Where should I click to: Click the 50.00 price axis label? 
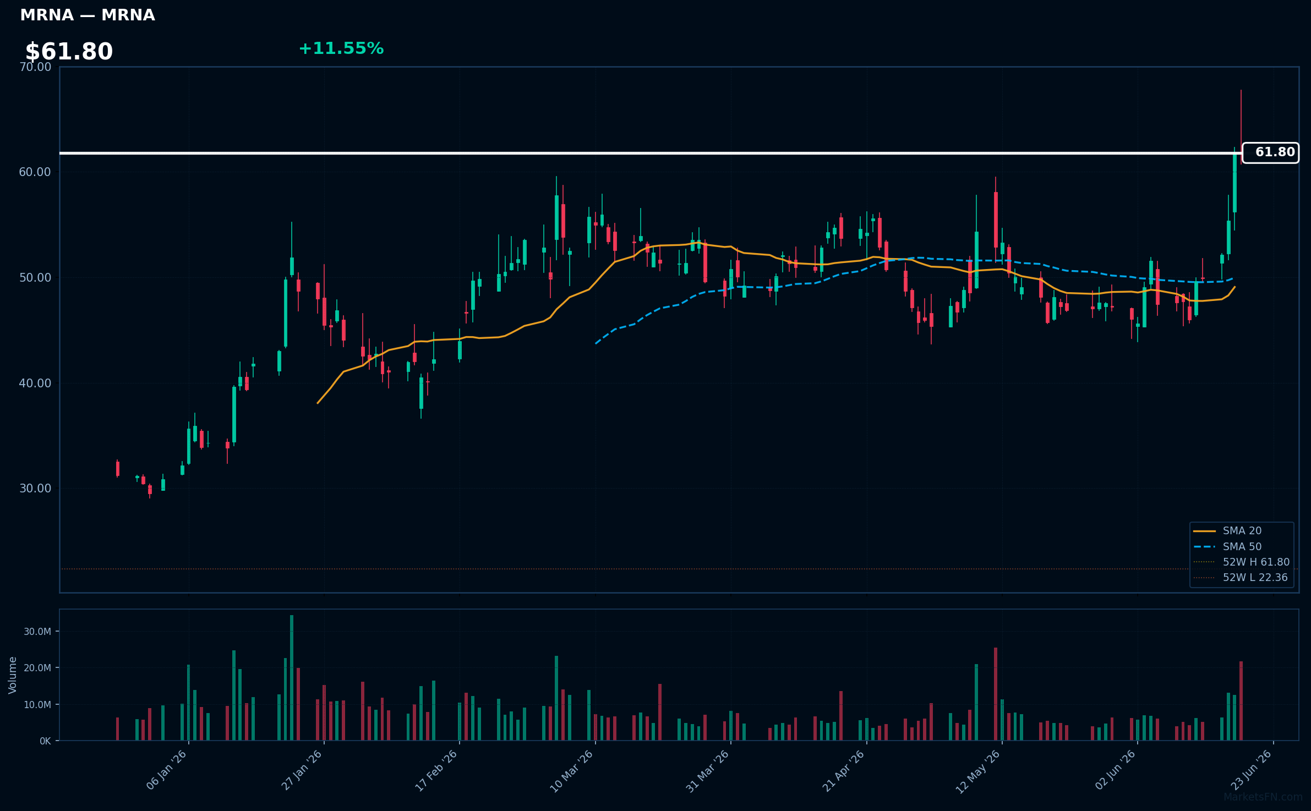[x=35, y=278]
